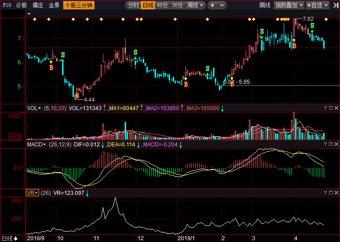The height and width of the screenshot is (242, 340).
Task: Open the 个股三分钟 tab
Action: click(x=79, y=5)
